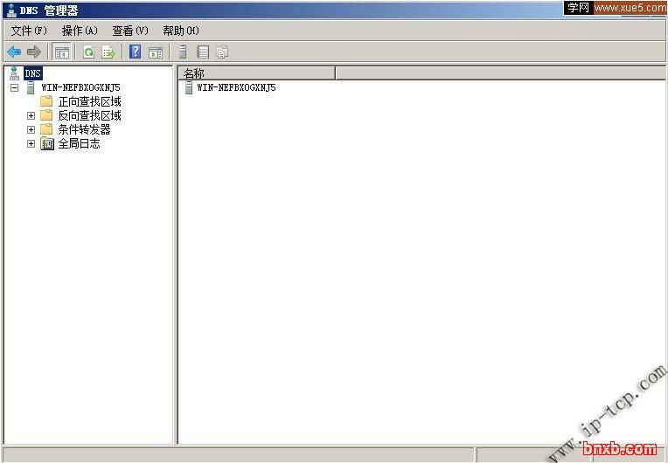
Task: Click the empty column header beside 名称
Action: point(501,73)
